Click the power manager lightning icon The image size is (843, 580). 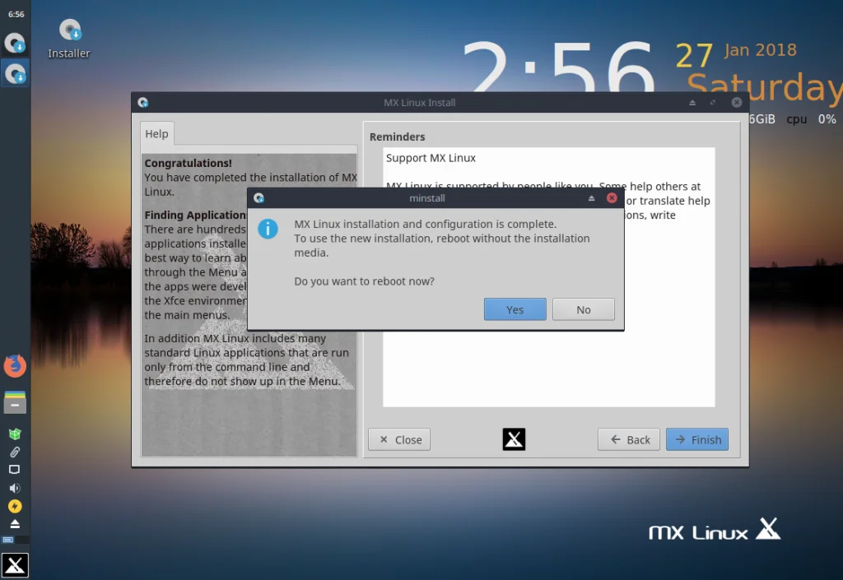pos(15,506)
